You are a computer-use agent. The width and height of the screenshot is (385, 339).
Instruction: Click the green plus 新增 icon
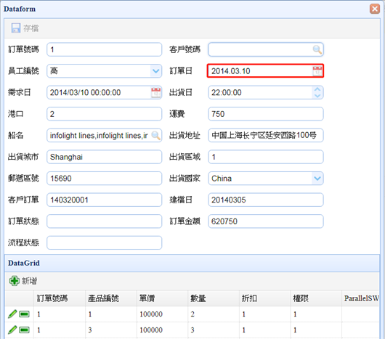(x=15, y=281)
